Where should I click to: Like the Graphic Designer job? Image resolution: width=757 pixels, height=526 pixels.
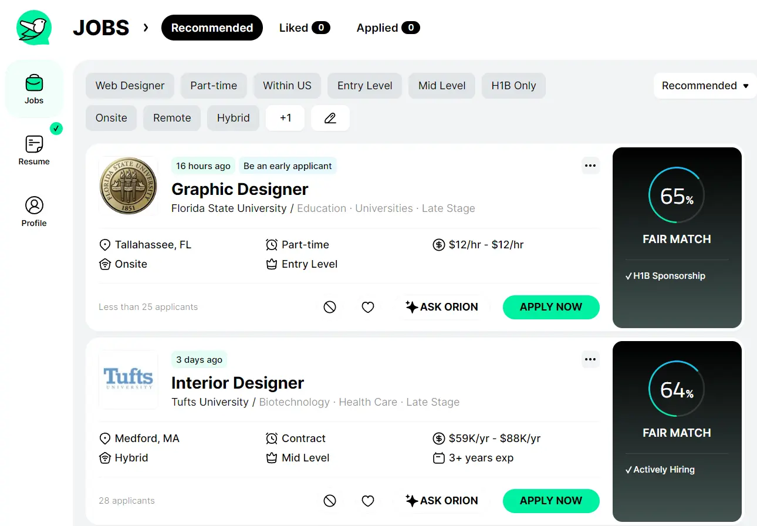click(368, 306)
